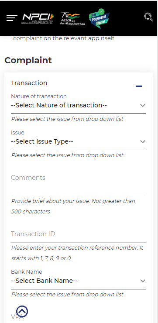This screenshot has height=323, width=158.
Task: Open the Azadi Ka Amrit Mahotsav logo
Action: [72, 18]
